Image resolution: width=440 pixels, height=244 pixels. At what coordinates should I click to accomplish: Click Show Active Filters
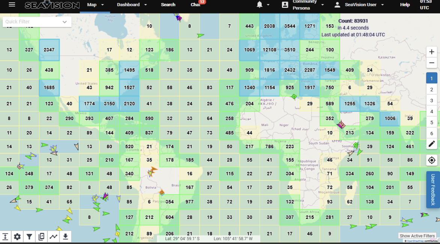point(417,236)
